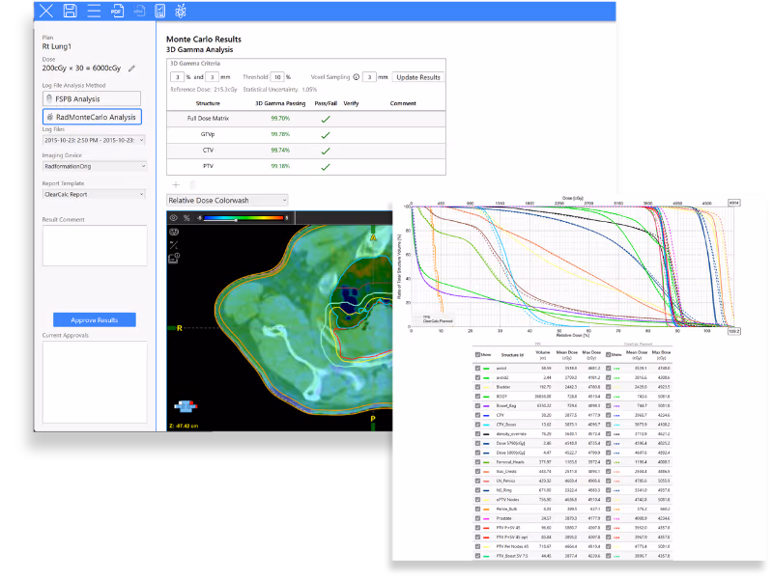Export the report using the PDF icon
773x579 pixels.
point(117,11)
